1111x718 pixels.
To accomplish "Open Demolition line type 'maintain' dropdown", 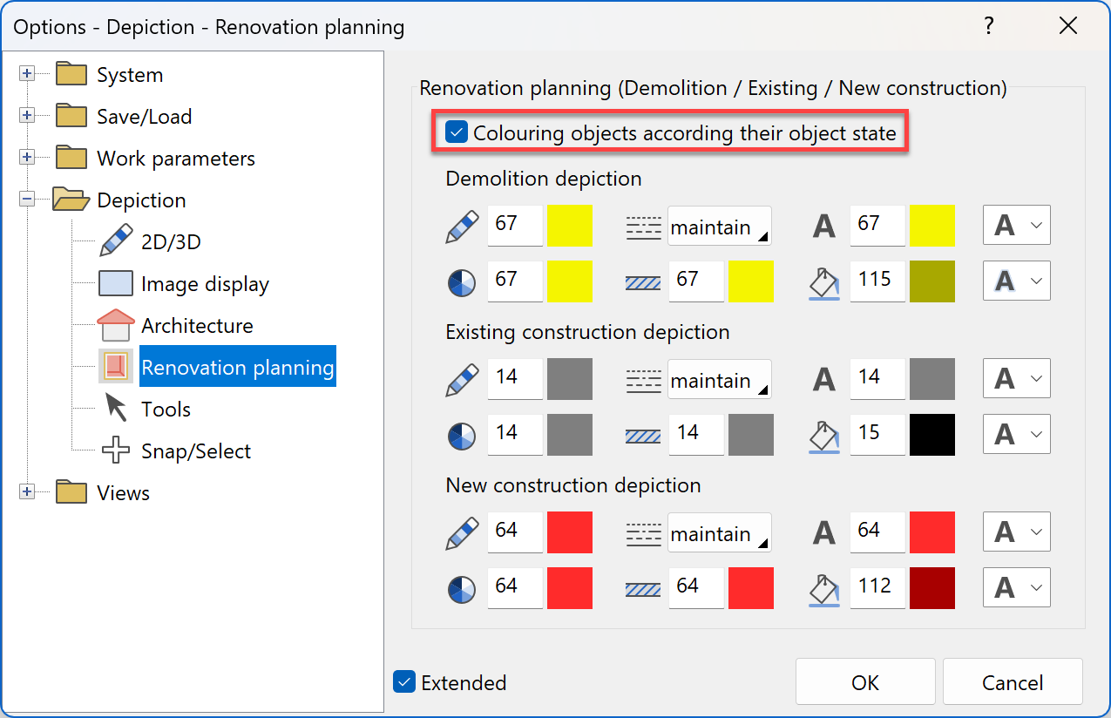I will click(x=719, y=227).
